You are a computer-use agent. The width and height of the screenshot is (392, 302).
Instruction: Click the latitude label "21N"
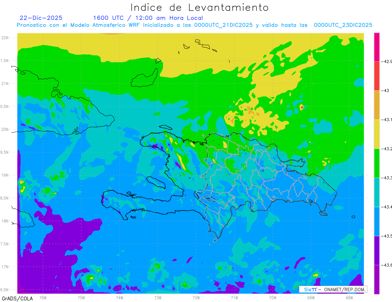tap(5, 83)
